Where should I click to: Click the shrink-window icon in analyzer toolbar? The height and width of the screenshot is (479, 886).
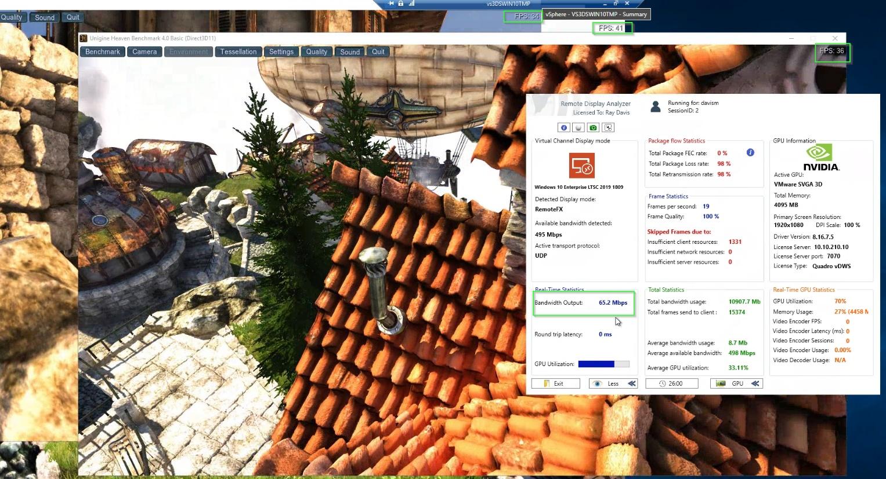[607, 127]
